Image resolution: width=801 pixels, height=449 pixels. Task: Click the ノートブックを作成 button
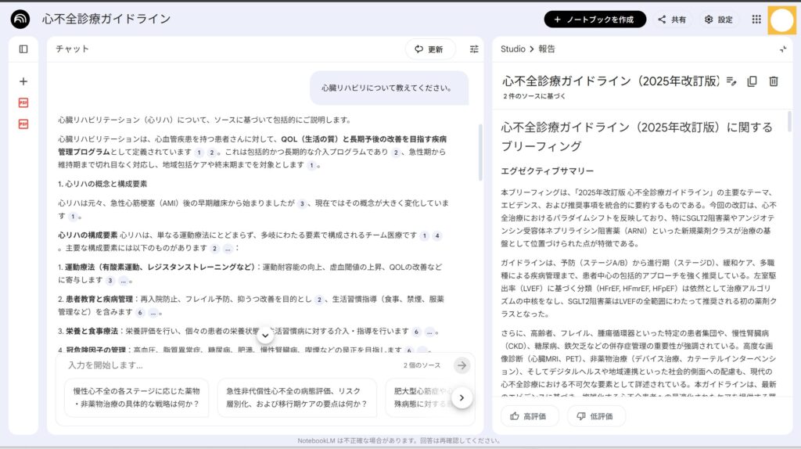click(x=594, y=20)
